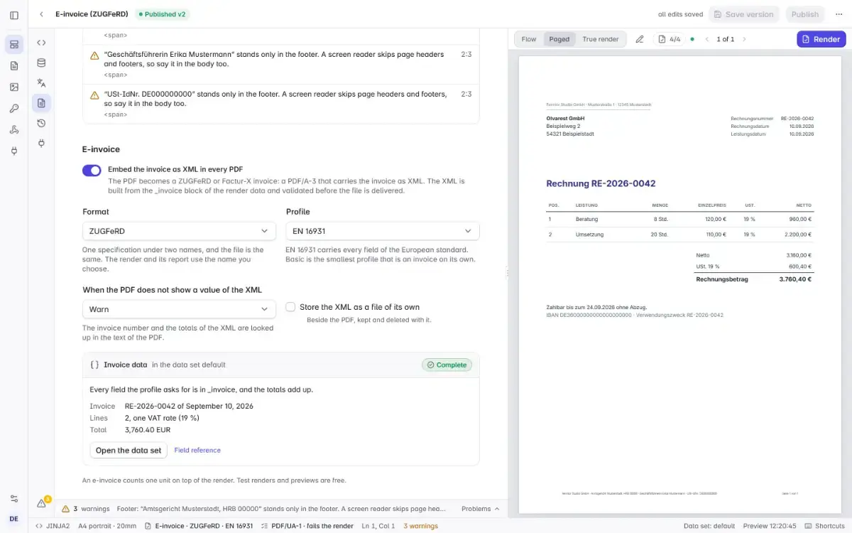Screen dimensions: 852x533
Task: Select the document settings icon in inner rail
Action: pyautogui.click(x=41, y=103)
